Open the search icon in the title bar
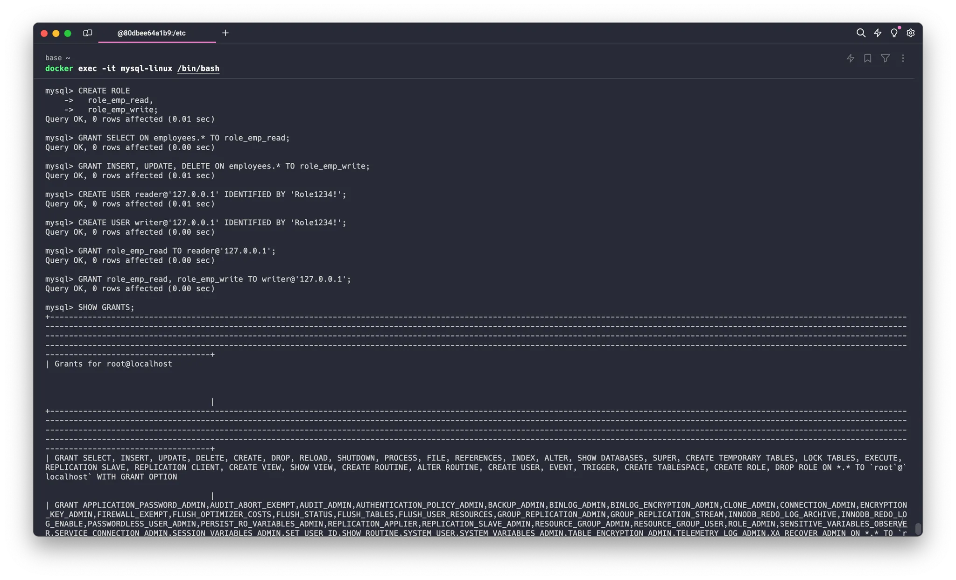The width and height of the screenshot is (956, 580). [861, 33]
